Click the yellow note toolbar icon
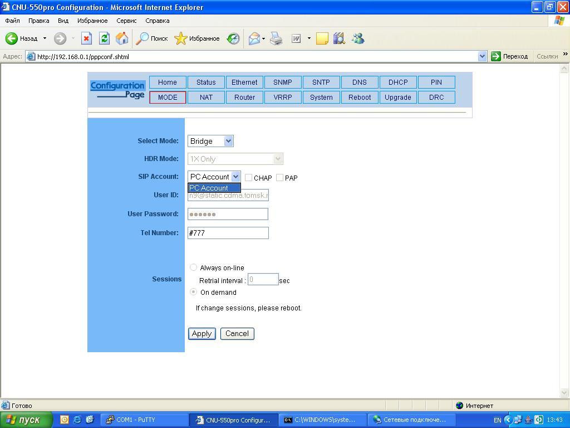The height and width of the screenshot is (428, 570). tap(322, 38)
